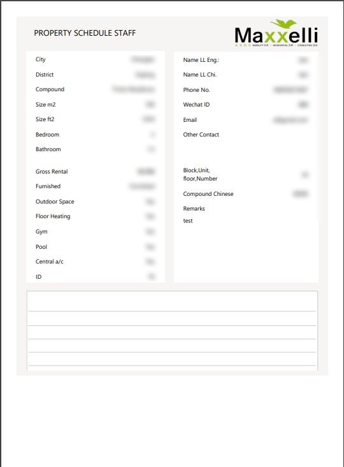Click the Maxxelli logo
The width and height of the screenshot is (344, 467).
(x=276, y=33)
